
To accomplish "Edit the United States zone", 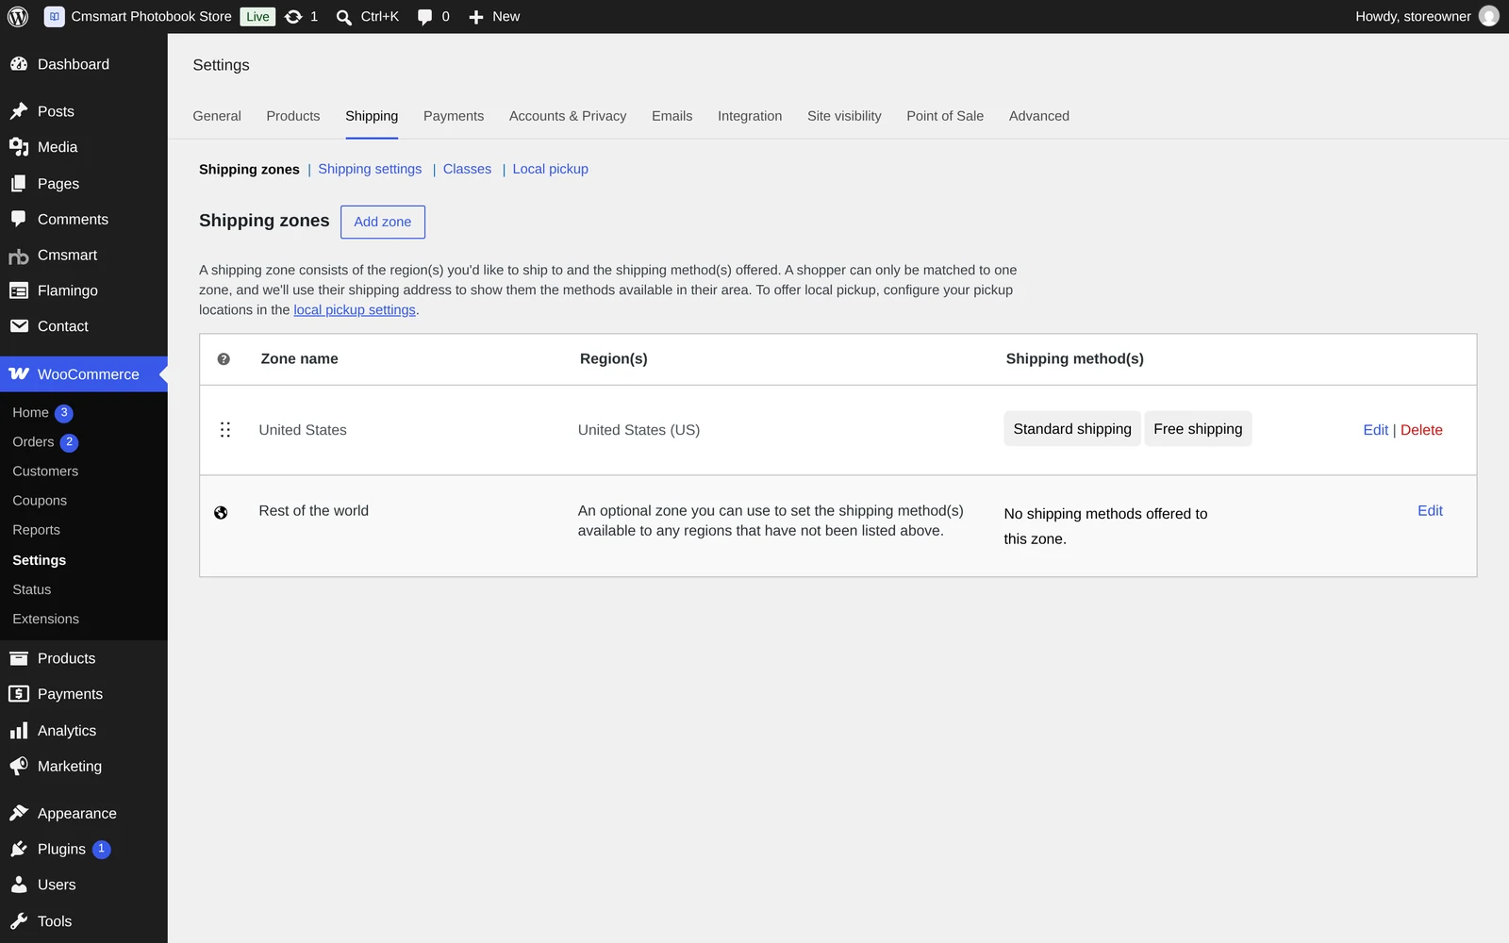I will [1376, 430].
